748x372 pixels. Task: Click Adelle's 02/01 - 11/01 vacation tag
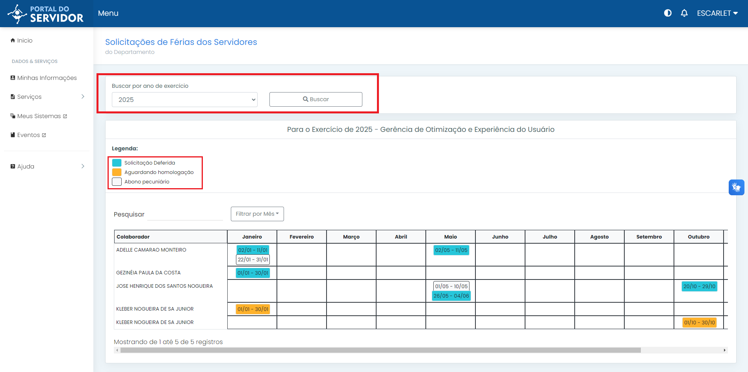coord(253,250)
